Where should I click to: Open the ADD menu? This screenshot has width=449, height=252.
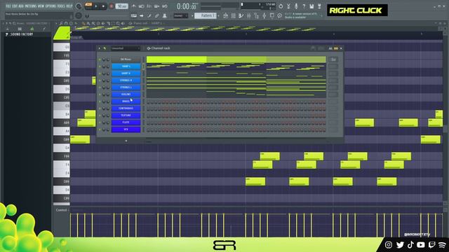[21, 6]
